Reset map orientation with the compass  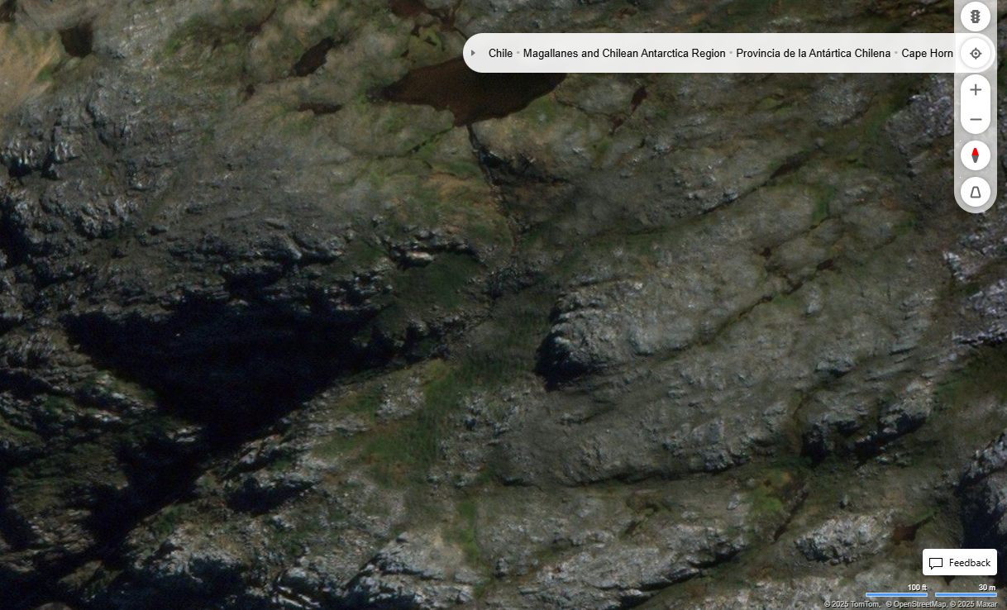(976, 155)
